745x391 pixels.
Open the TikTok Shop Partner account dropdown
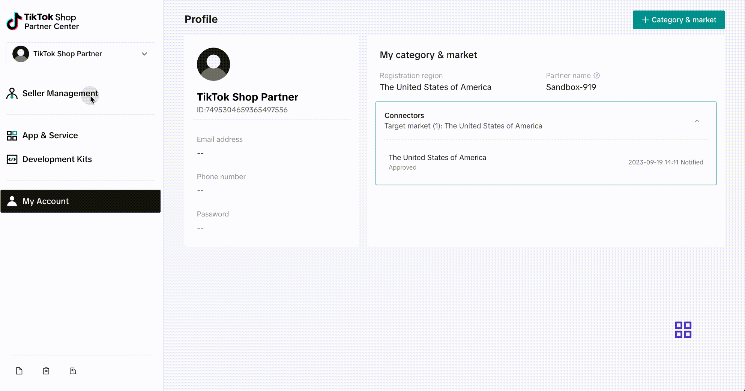pyautogui.click(x=81, y=54)
